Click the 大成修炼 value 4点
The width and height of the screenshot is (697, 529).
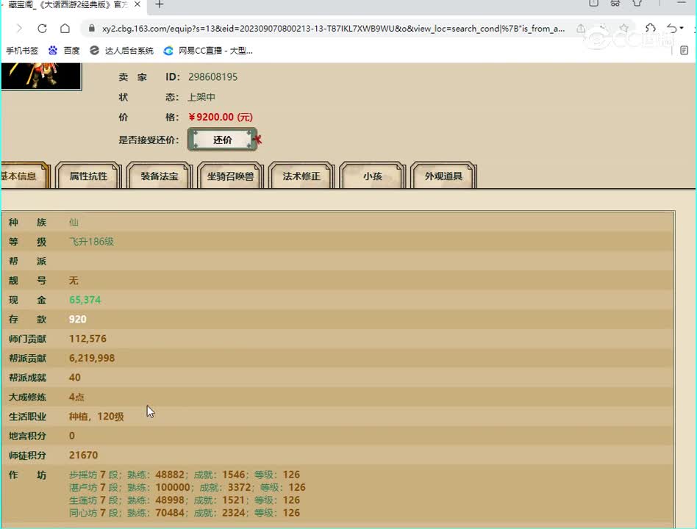[77, 397]
